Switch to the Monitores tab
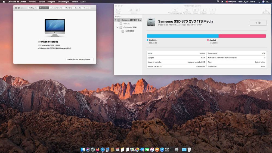 [44, 8]
